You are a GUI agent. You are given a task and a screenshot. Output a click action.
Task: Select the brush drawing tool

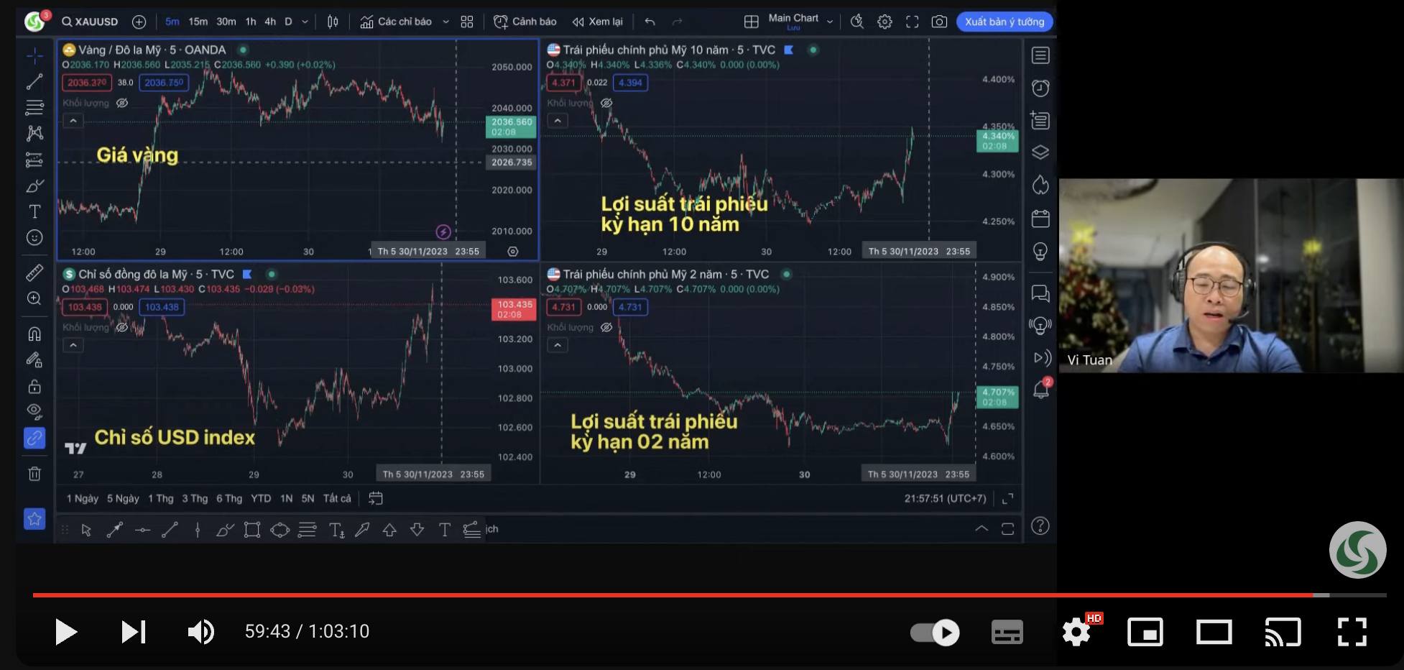(34, 185)
